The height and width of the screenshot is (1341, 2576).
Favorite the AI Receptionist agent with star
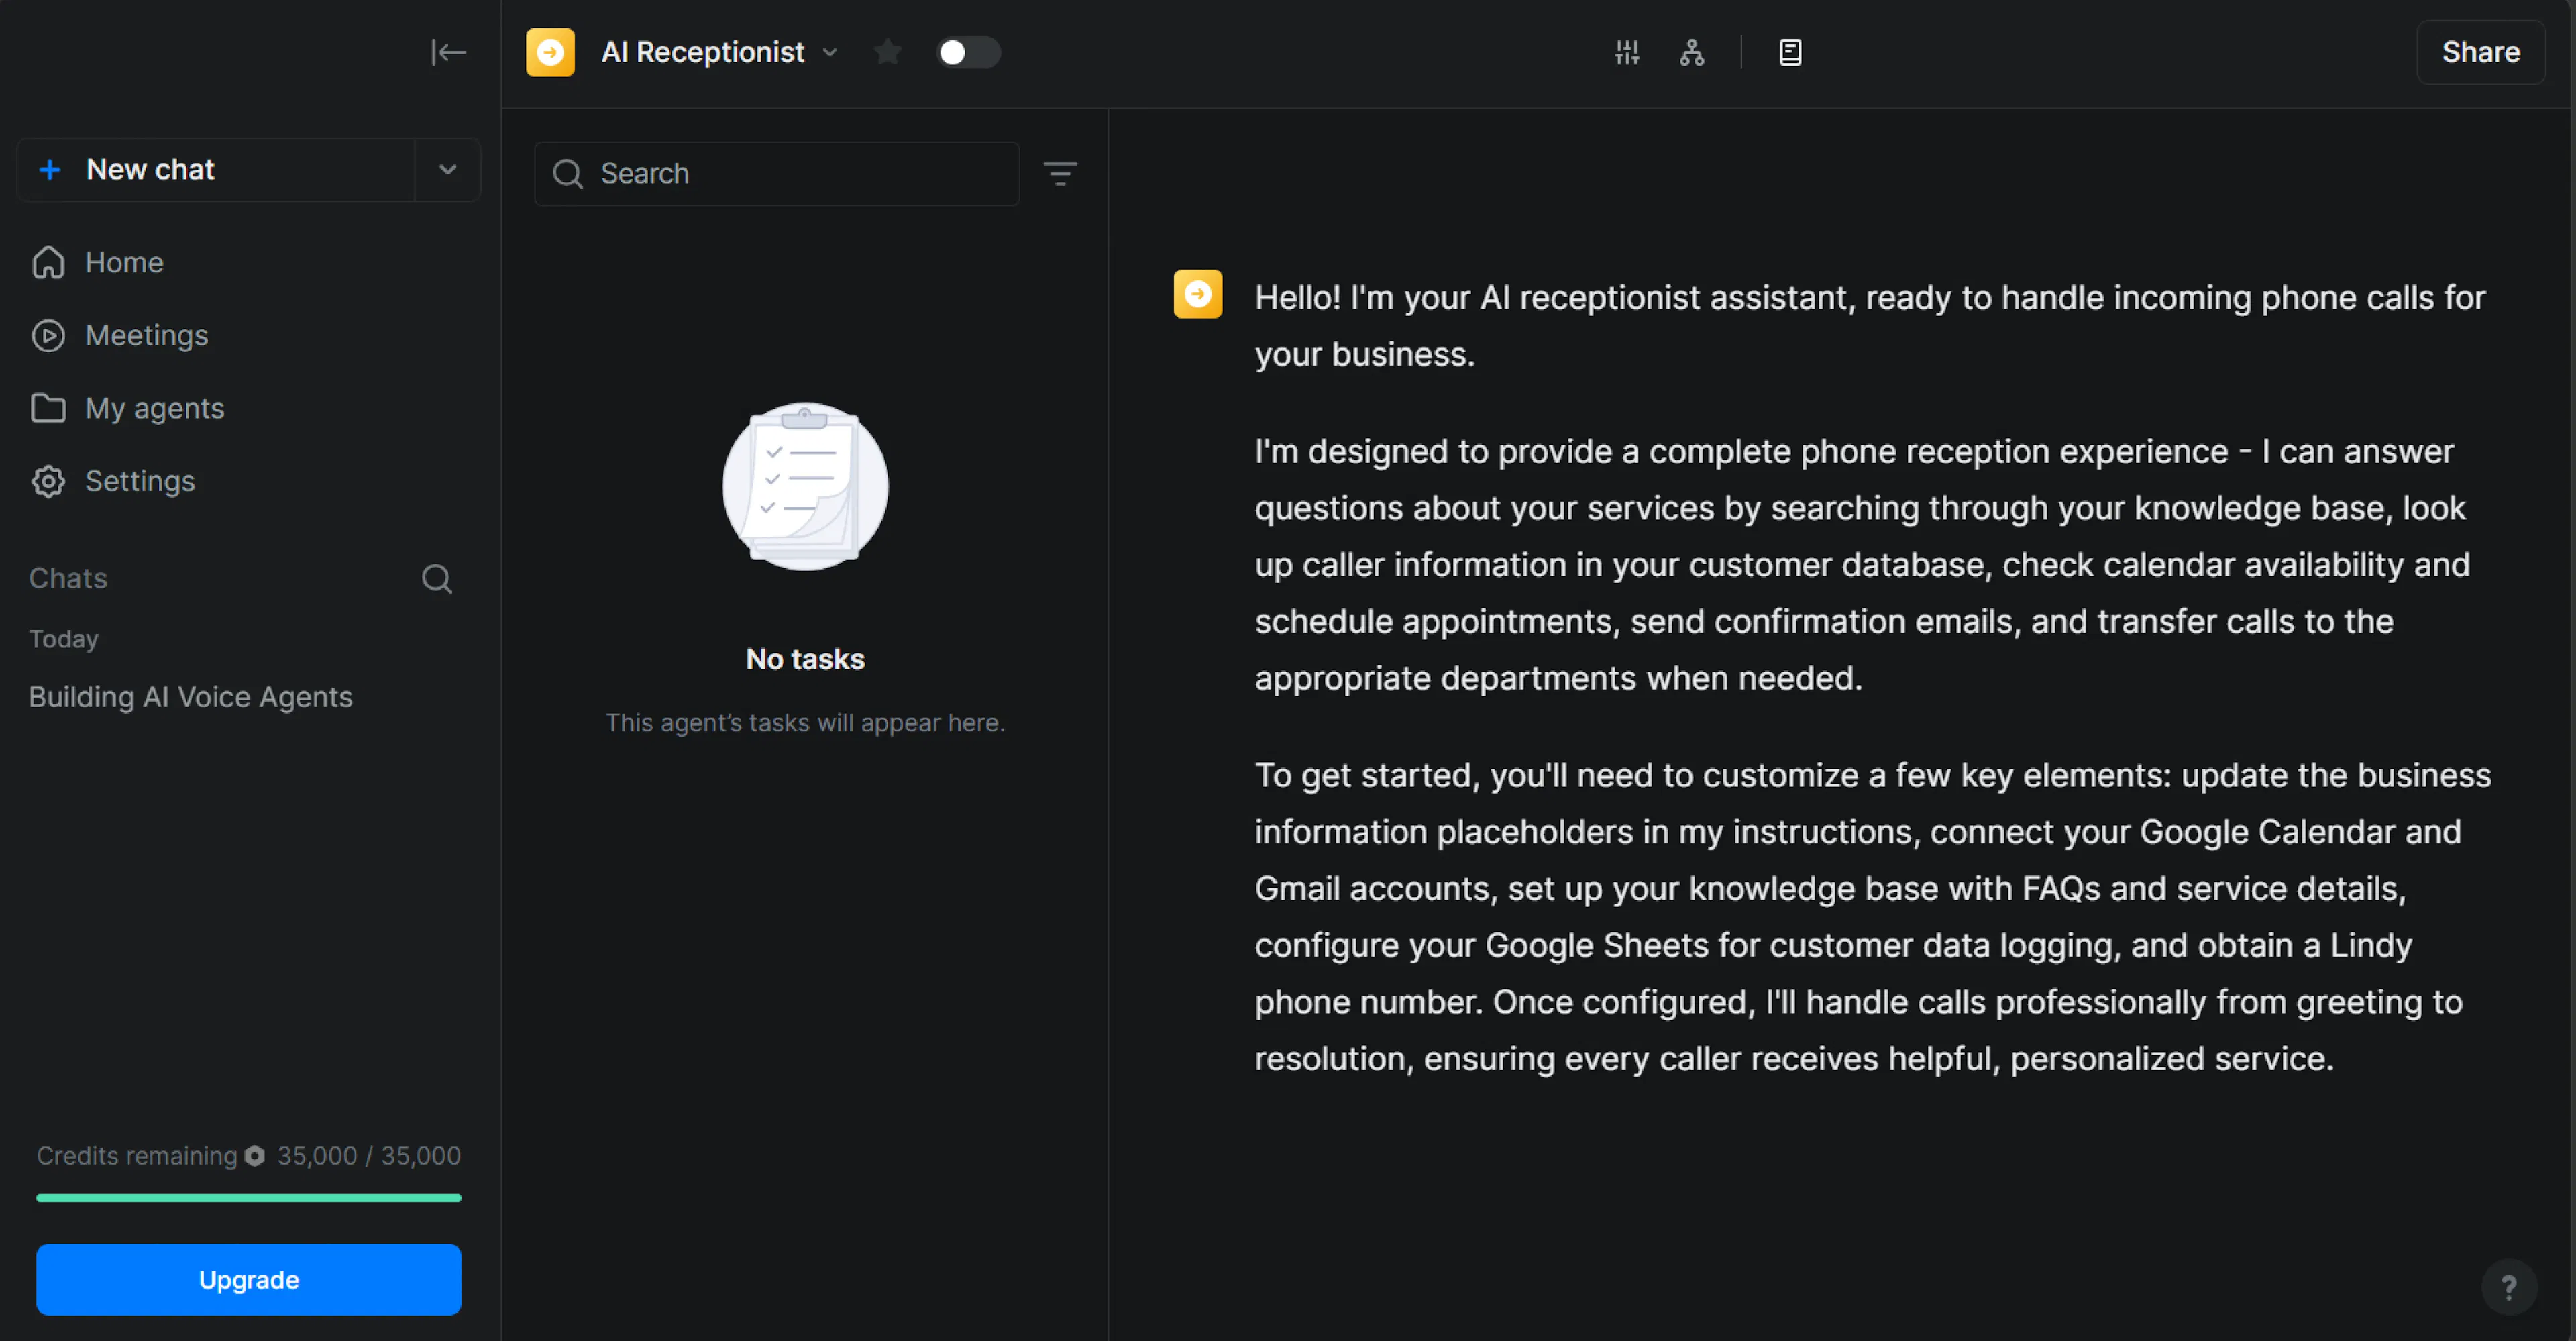tap(887, 52)
